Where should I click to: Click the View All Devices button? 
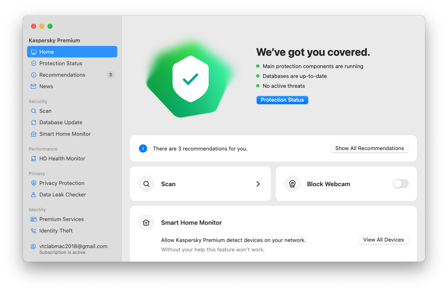point(383,240)
